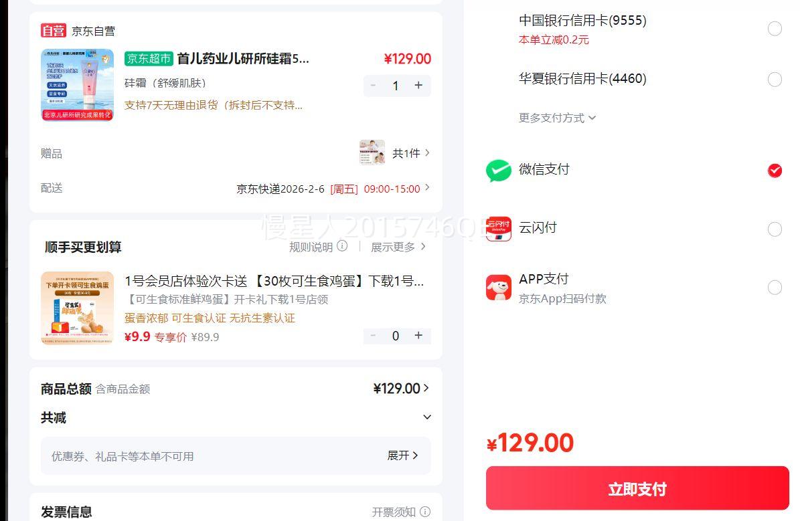Expand coupons via 展开 link
The image size is (800, 521).
coord(402,455)
